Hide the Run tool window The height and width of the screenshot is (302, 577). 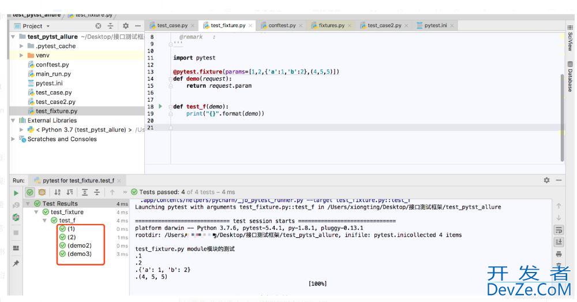[559, 180]
